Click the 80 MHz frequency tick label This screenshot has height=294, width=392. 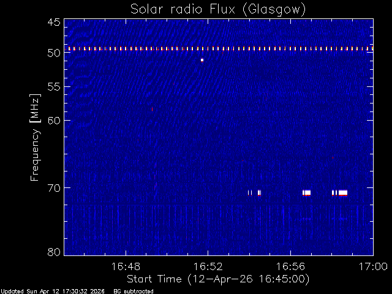point(54,252)
